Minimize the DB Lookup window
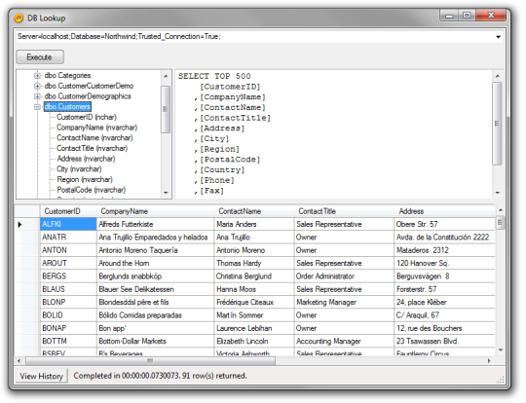526x403 pixels. tap(449, 16)
